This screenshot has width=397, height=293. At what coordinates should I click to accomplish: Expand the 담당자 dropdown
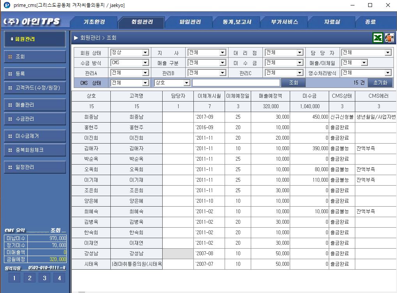[x=388, y=53]
